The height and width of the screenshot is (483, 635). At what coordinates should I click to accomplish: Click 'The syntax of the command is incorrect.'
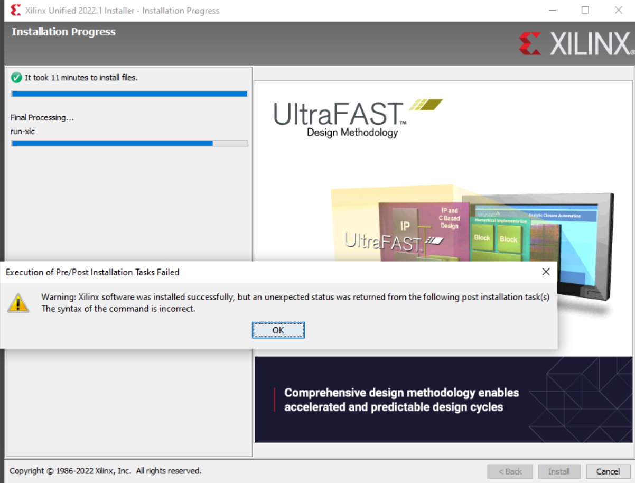pyautogui.click(x=118, y=309)
